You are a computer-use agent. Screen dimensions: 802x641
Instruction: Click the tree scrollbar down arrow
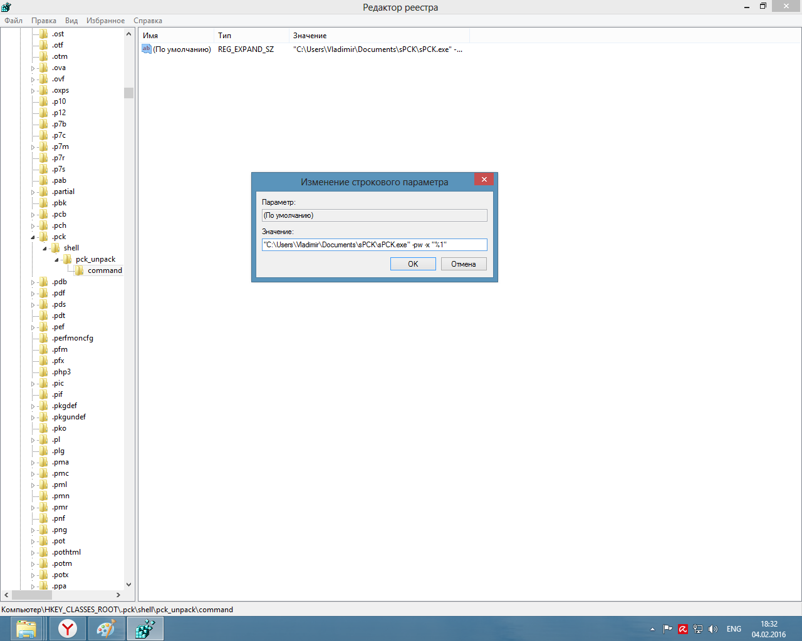coord(128,585)
